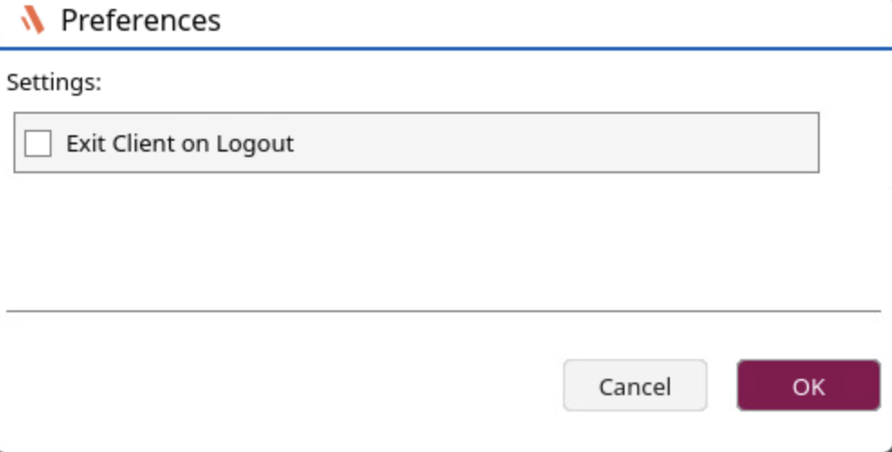
Task: Enable the Exit Client on Logout checkbox
Action: pyautogui.click(x=38, y=143)
